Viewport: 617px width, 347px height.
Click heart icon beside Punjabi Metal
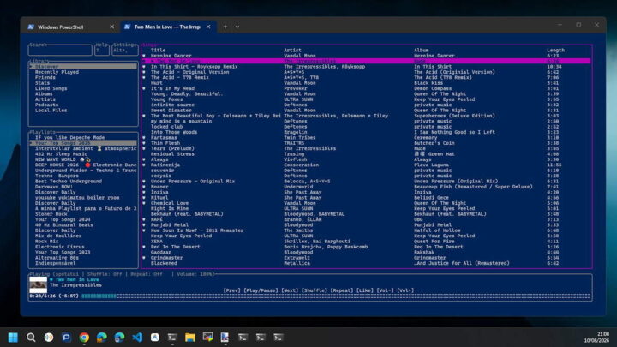(144, 225)
